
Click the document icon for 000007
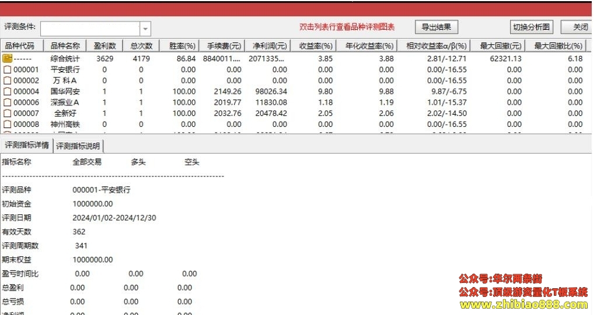point(7,113)
